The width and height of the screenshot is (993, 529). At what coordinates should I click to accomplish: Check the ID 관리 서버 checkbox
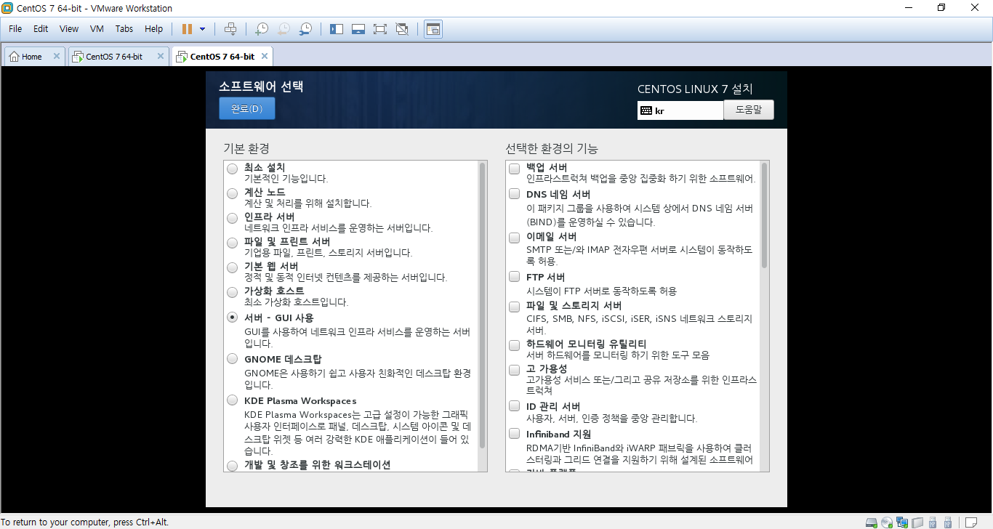[x=514, y=406]
